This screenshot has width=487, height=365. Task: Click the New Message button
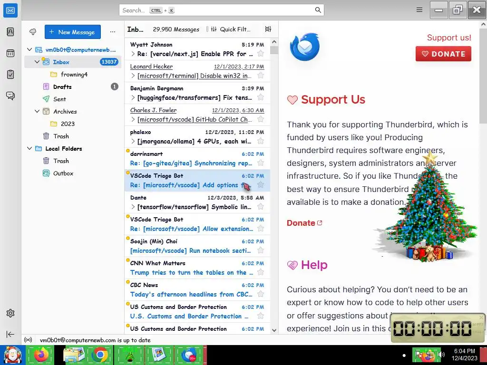[73, 32]
